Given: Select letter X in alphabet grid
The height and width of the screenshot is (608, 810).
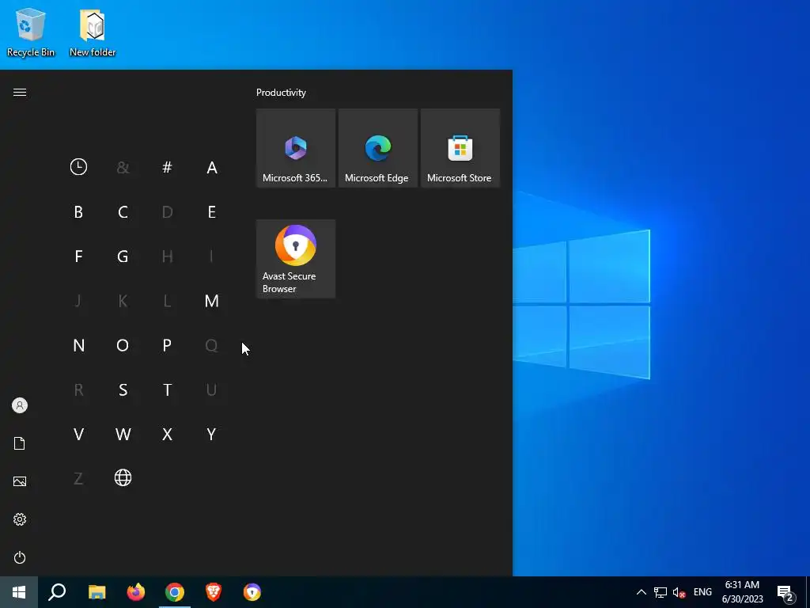Looking at the screenshot, I should 167,434.
